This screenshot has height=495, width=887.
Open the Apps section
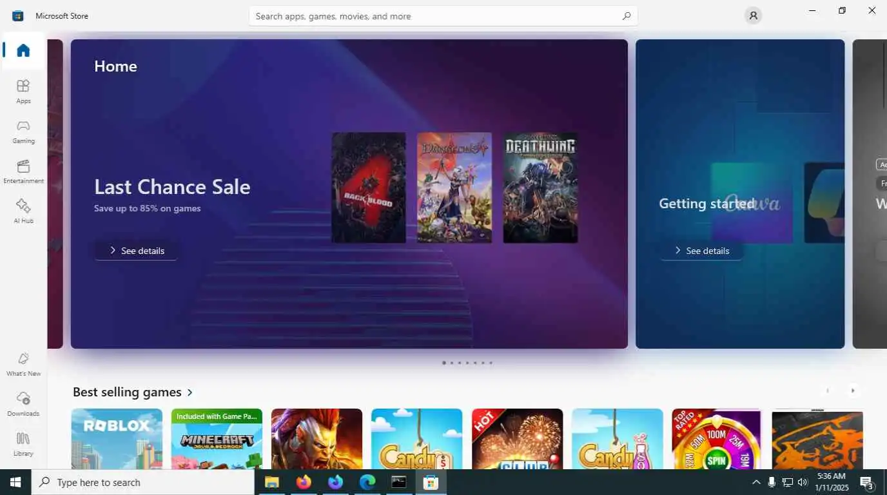coord(23,91)
